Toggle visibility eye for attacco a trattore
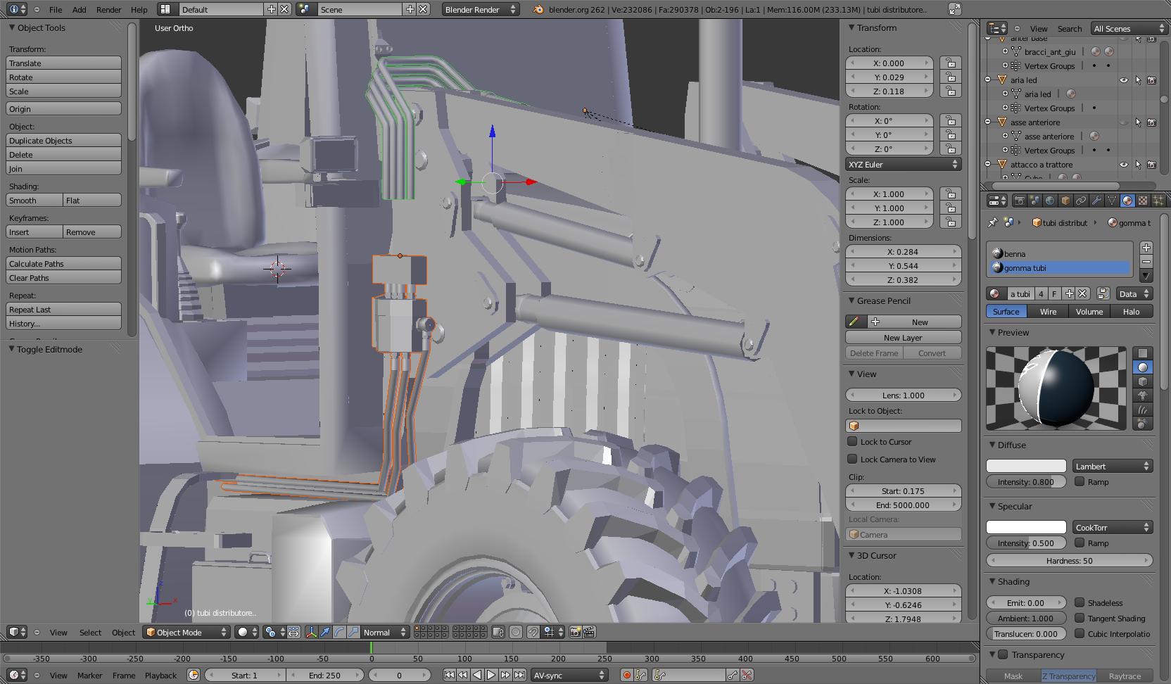 pyautogui.click(x=1124, y=165)
